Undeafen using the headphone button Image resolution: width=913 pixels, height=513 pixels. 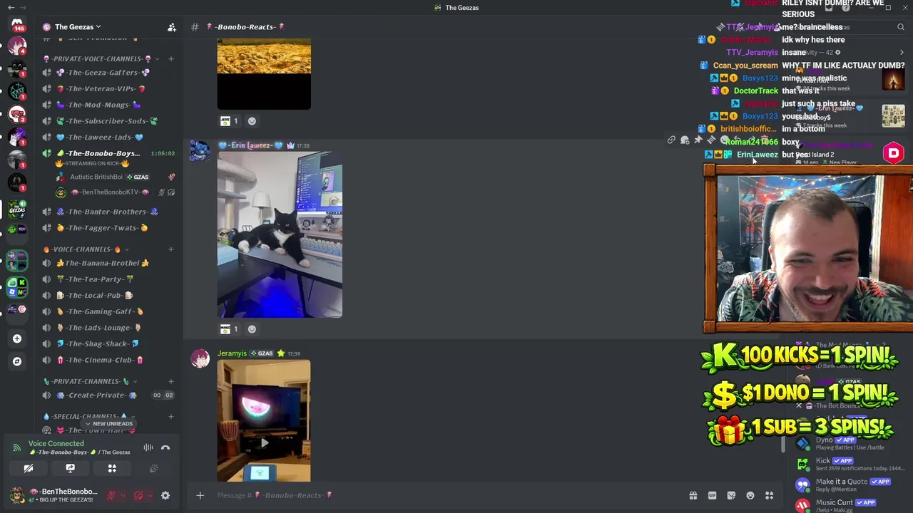[138, 495]
